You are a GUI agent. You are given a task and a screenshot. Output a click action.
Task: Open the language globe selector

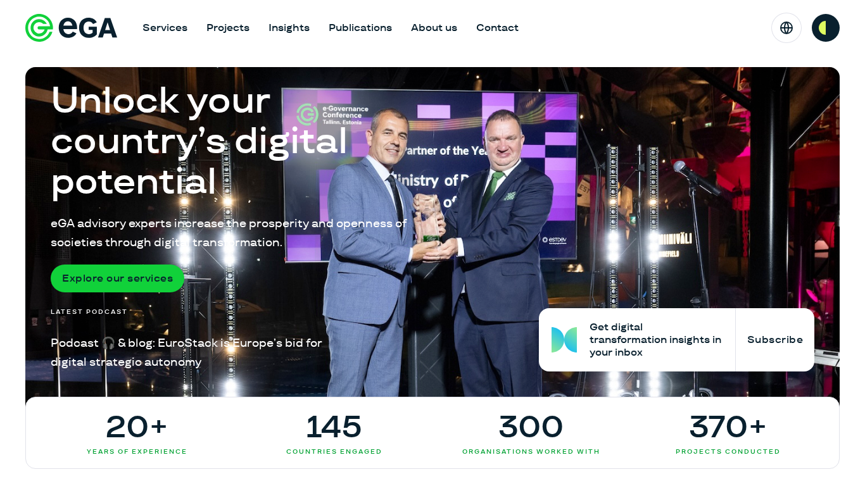click(786, 28)
